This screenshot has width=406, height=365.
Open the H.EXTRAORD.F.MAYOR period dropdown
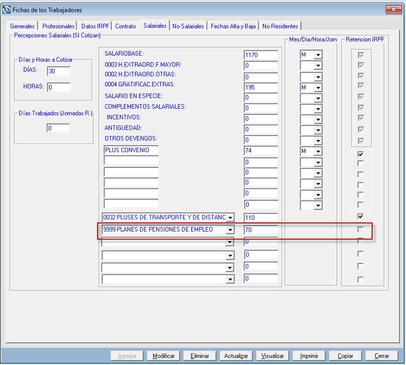point(318,66)
